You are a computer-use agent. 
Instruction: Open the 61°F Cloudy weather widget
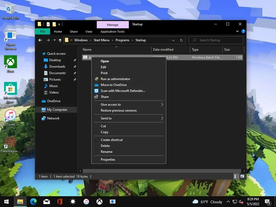coord(207,202)
